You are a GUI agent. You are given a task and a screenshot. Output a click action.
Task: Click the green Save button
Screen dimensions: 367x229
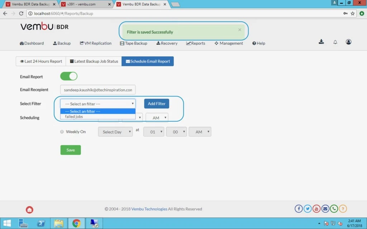(71, 150)
